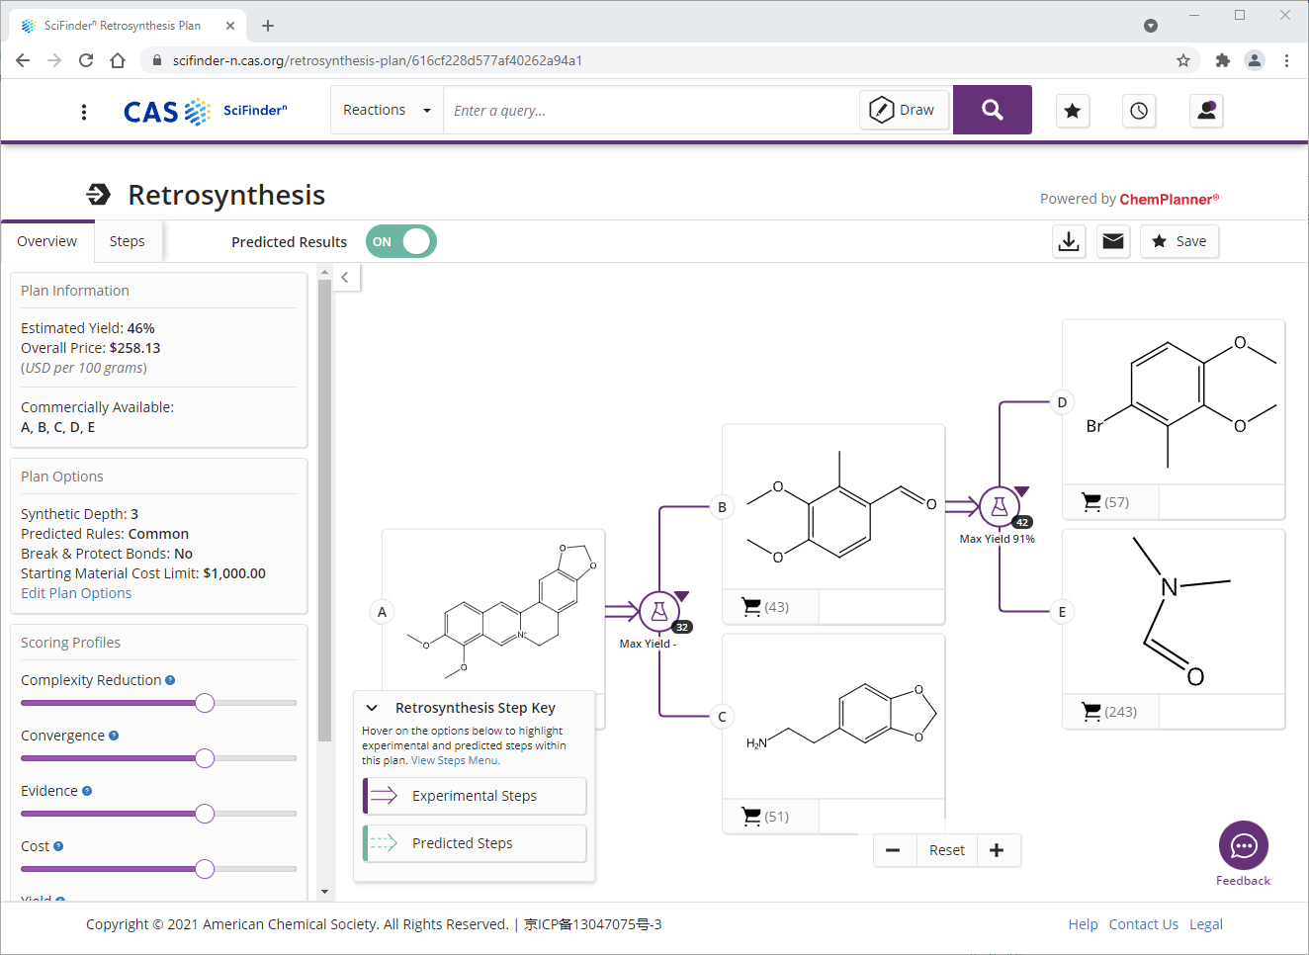1309x955 pixels.
Task: Open the Draw structure editor
Action: click(x=903, y=110)
